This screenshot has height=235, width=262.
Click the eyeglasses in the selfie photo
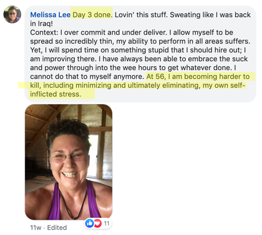pos(69,157)
